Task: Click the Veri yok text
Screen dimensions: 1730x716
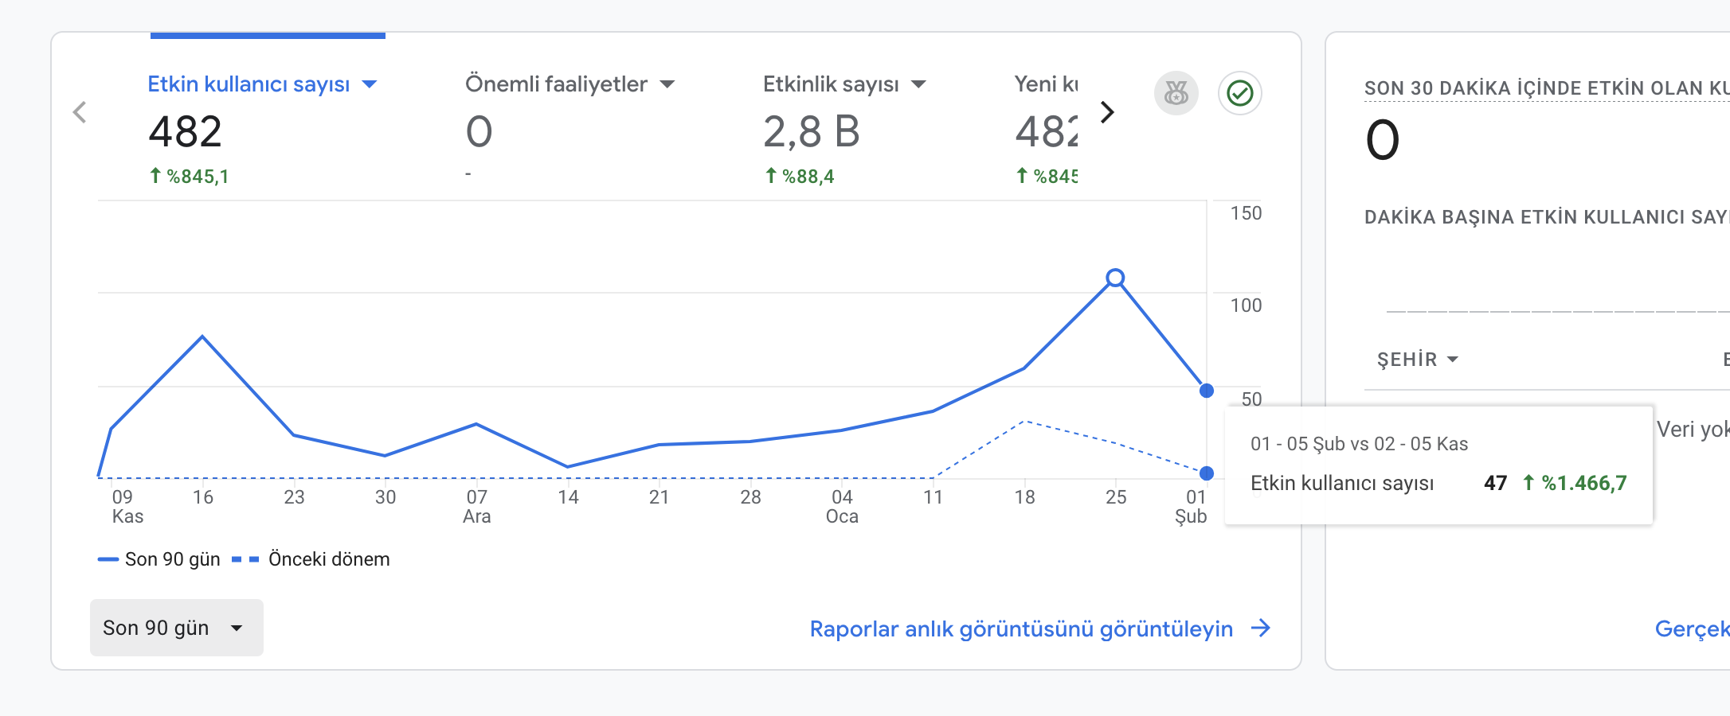Action: (x=1693, y=430)
